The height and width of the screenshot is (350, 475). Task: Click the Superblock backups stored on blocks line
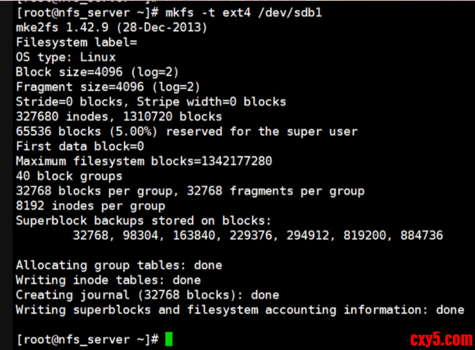(143, 221)
